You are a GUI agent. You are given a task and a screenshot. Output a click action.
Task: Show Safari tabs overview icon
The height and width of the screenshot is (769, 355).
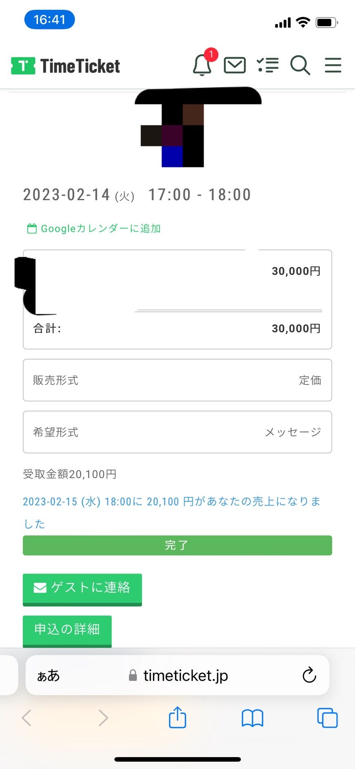(327, 718)
